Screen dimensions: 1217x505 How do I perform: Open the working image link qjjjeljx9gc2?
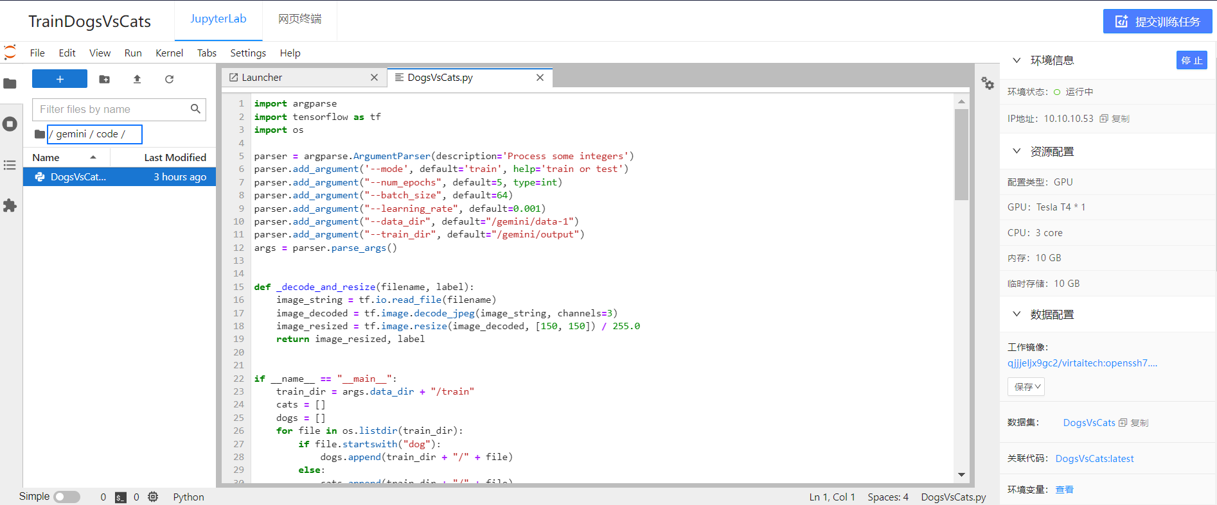[x=1082, y=363]
